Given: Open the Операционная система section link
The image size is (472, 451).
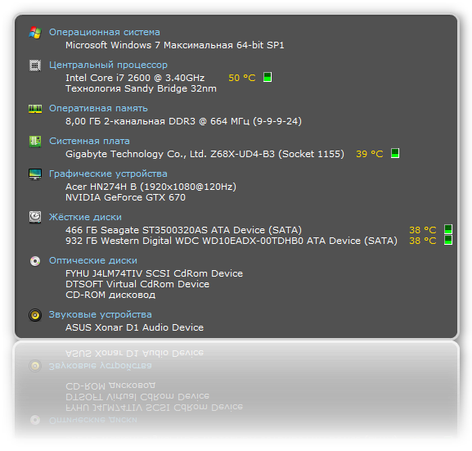Looking at the screenshot, I should (105, 32).
